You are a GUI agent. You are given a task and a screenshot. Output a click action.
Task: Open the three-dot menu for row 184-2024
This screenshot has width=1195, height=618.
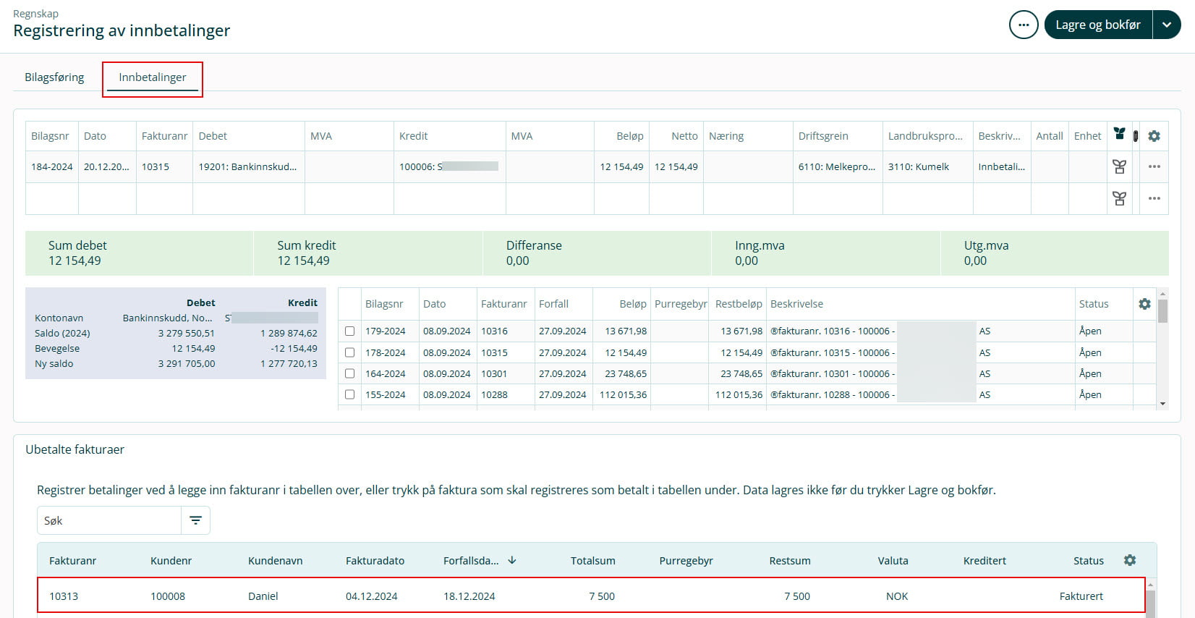pyautogui.click(x=1154, y=166)
